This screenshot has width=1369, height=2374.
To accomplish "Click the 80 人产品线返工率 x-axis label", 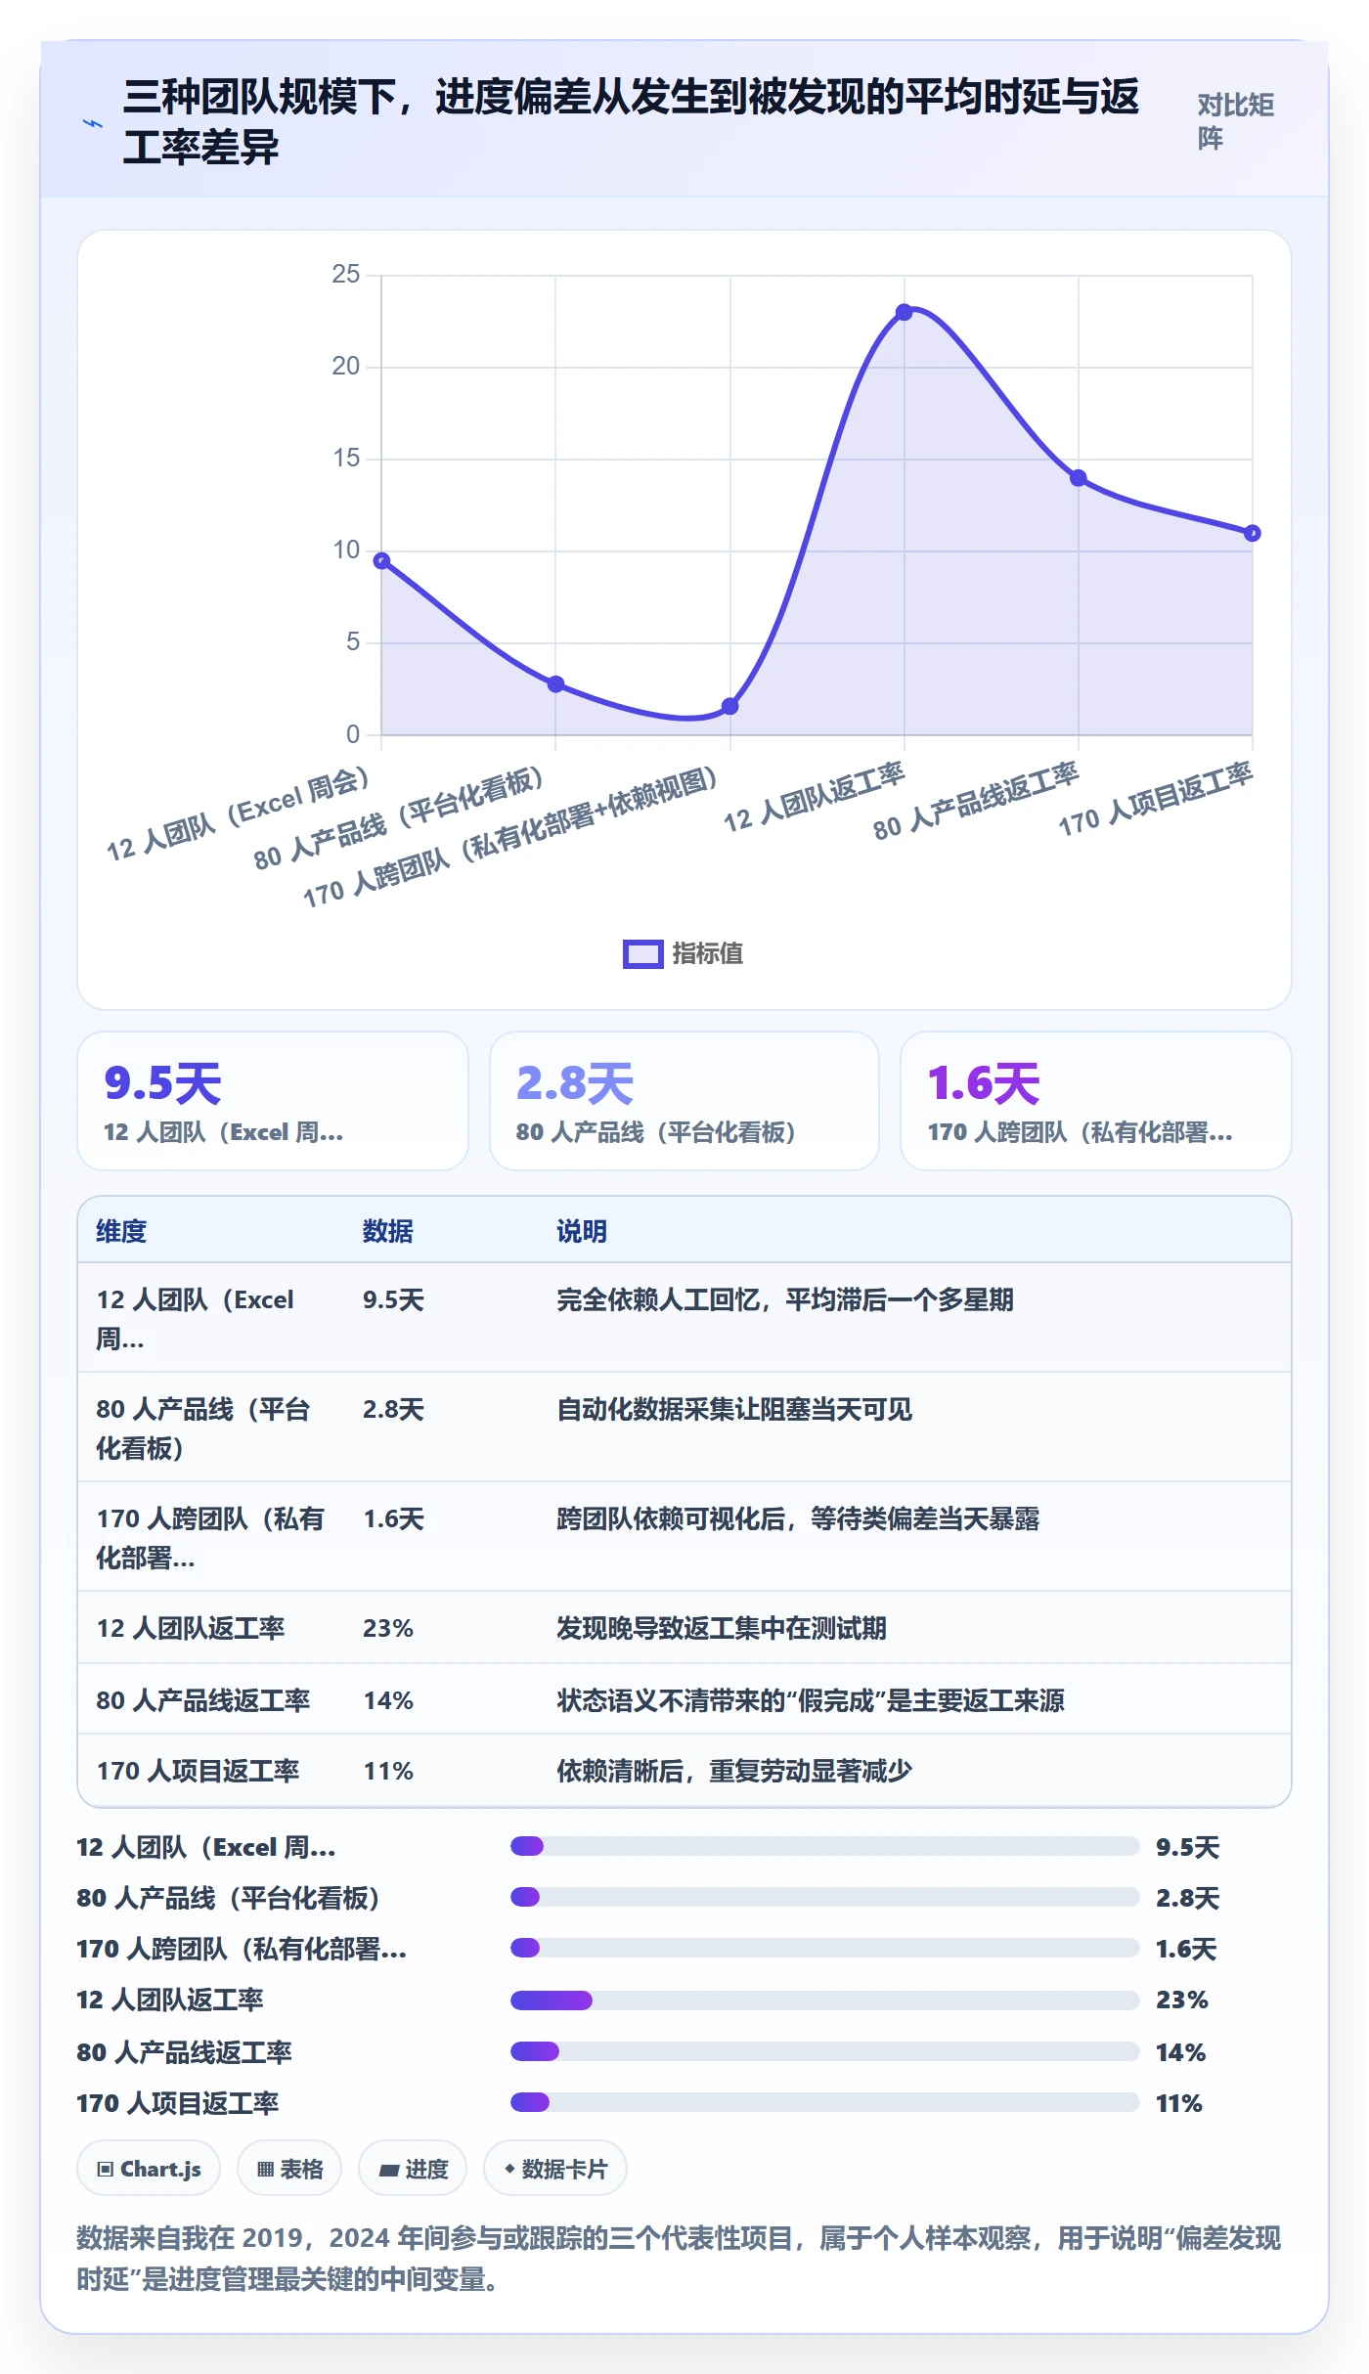I will (x=976, y=801).
